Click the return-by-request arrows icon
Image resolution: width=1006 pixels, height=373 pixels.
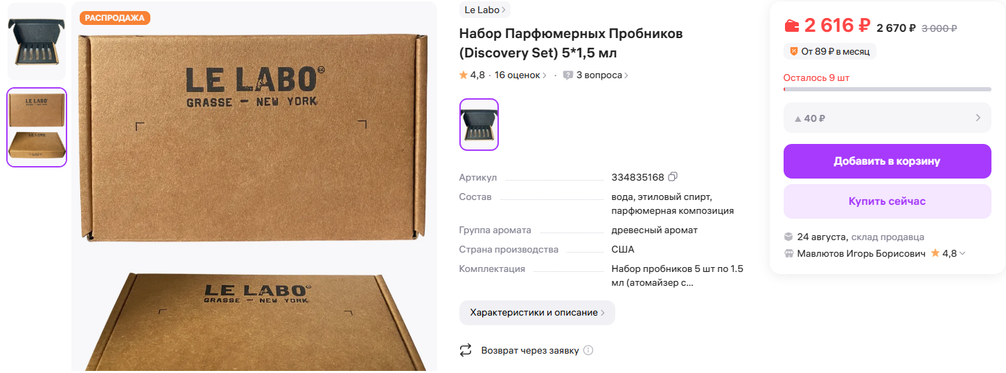pyautogui.click(x=466, y=350)
